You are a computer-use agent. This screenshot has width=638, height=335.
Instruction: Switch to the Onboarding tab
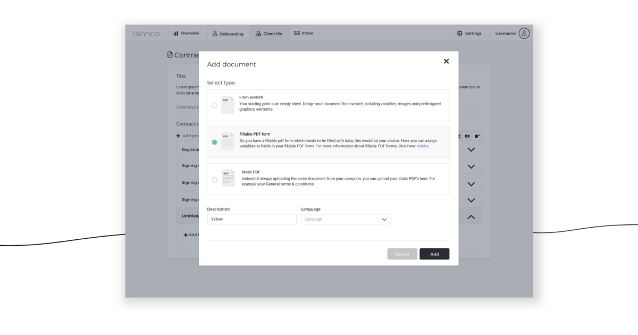tap(228, 33)
